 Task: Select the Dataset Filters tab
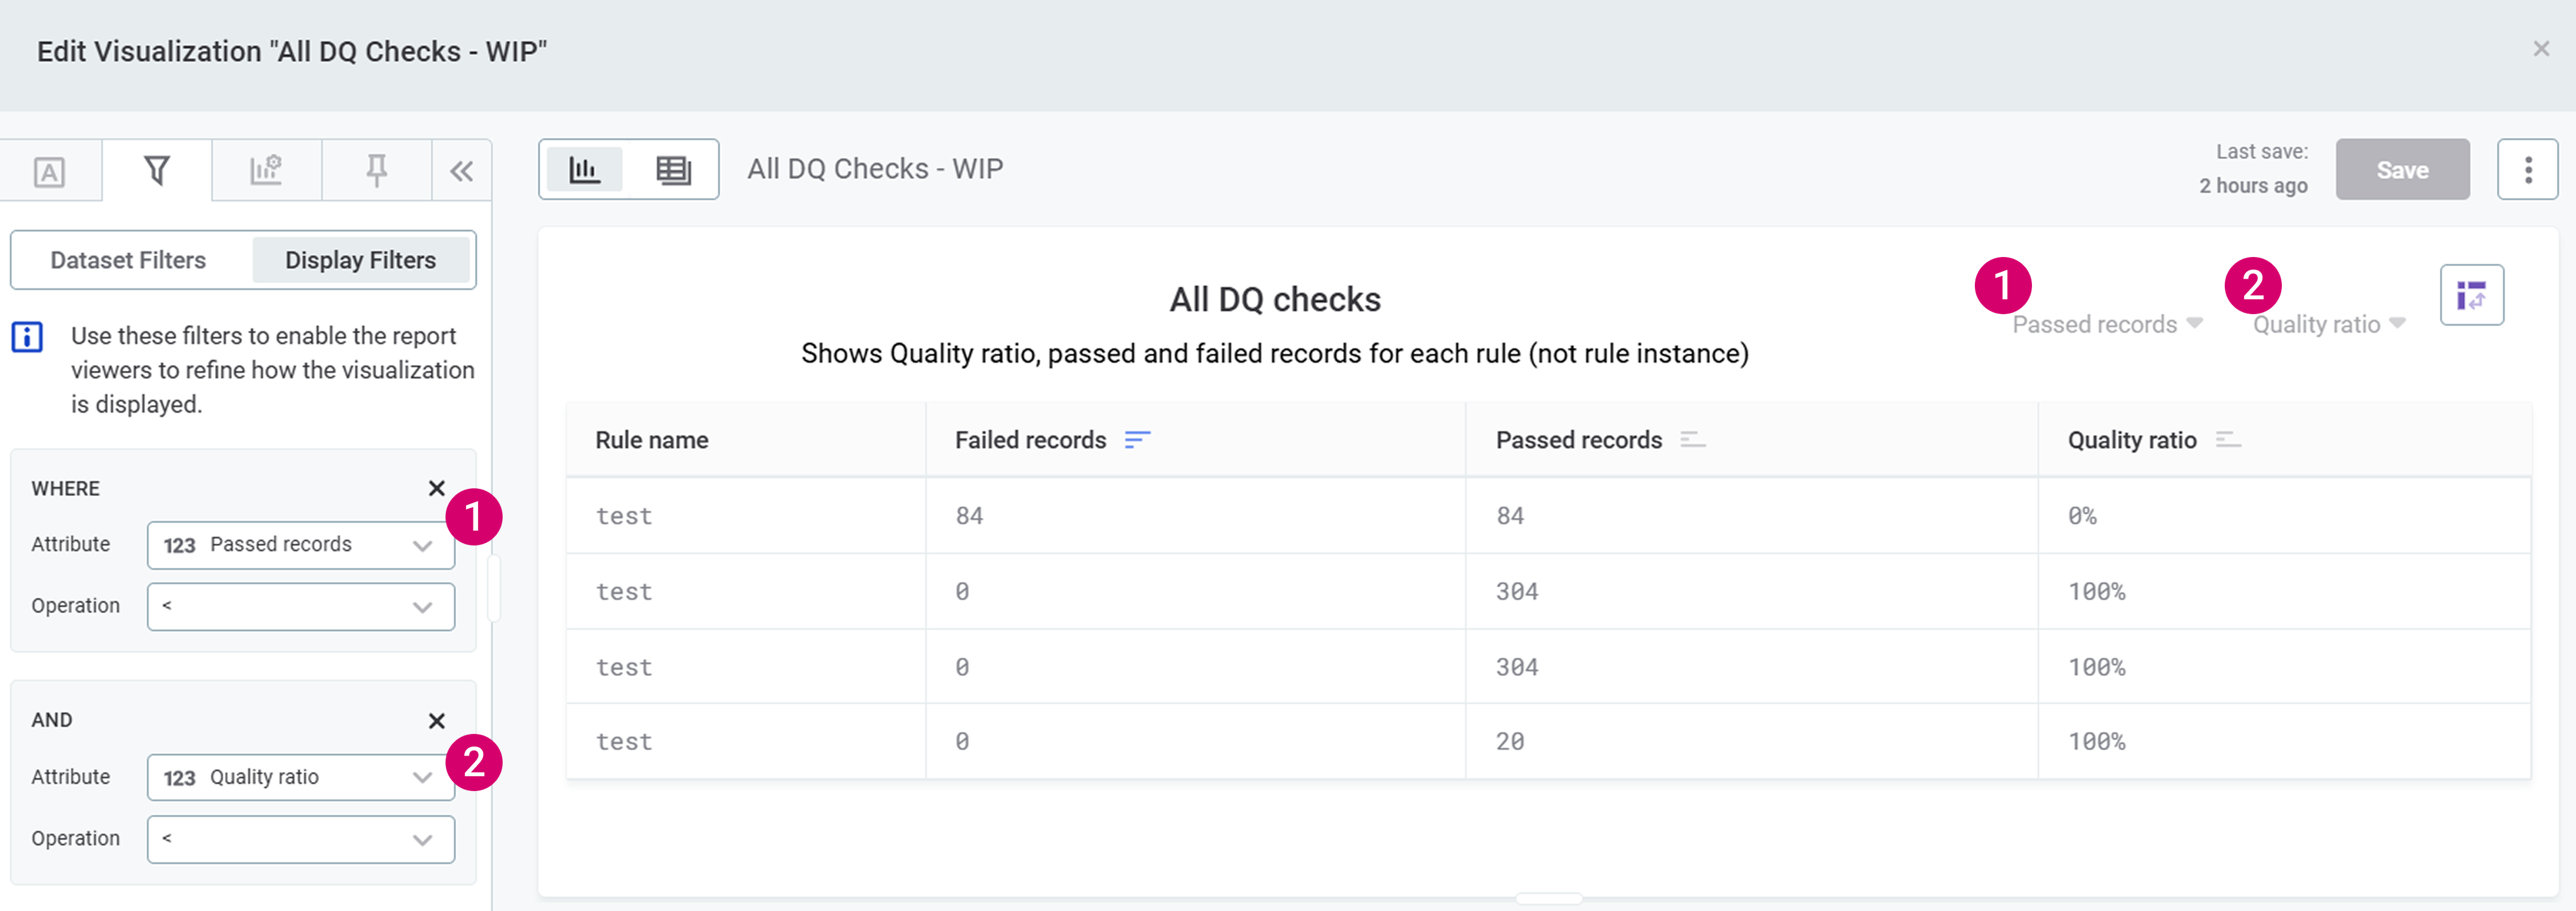[128, 260]
